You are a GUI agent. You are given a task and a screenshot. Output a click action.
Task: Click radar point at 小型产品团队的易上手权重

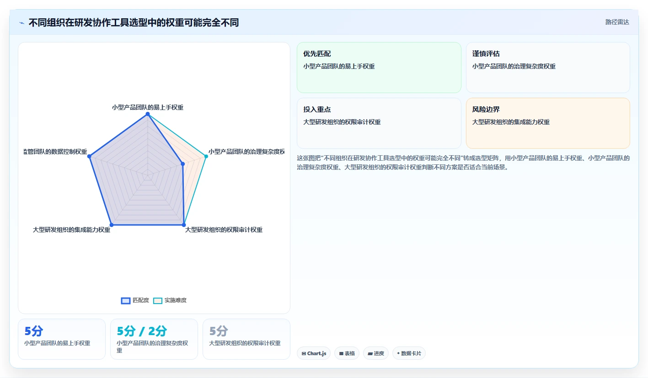pos(147,114)
